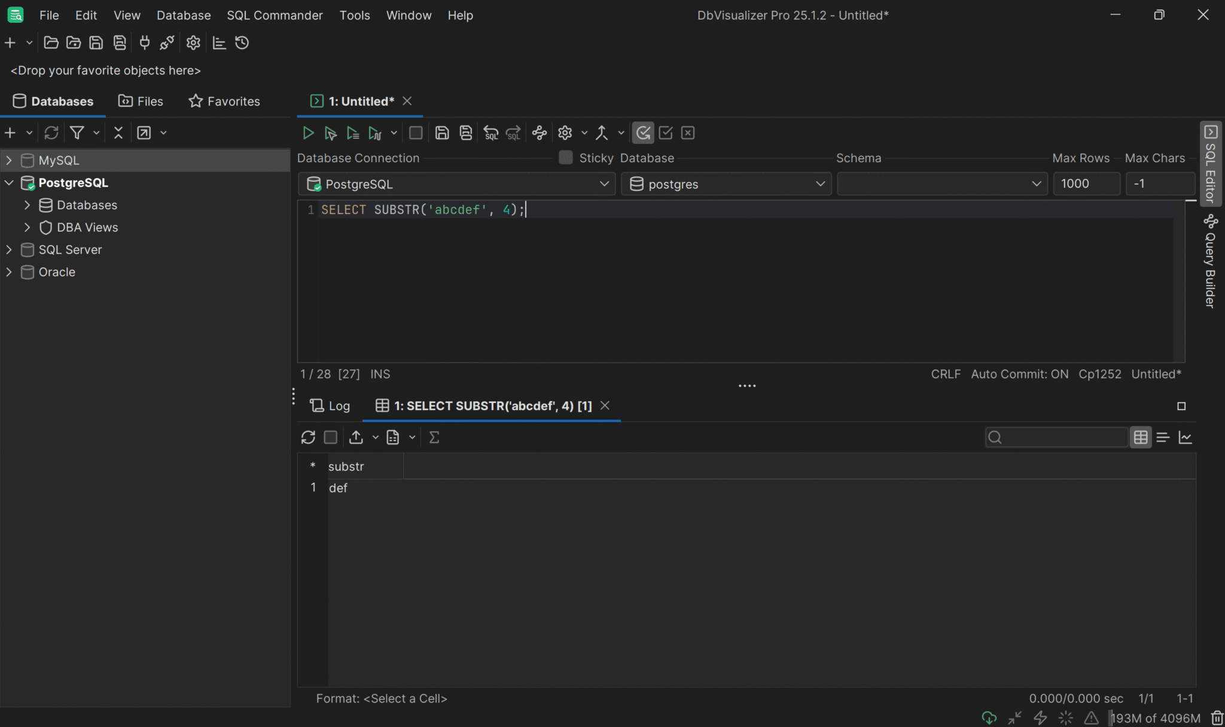Click the summary sigma icon in results toolbar
Image resolution: width=1225 pixels, height=727 pixels.
coord(434,437)
